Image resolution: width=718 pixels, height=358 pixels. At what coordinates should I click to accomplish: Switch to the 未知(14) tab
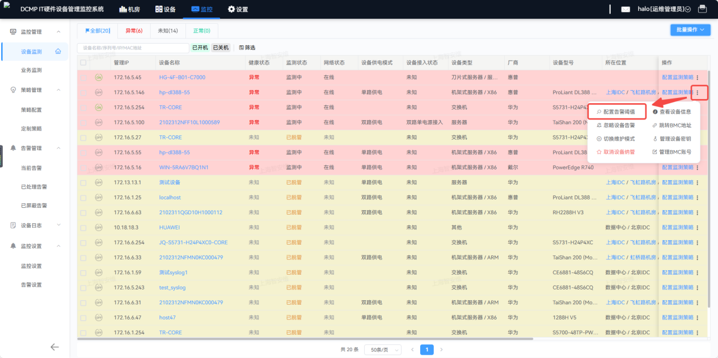tap(167, 31)
